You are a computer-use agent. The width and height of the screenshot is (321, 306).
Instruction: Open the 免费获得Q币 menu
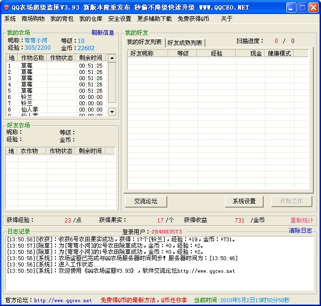(x=193, y=19)
